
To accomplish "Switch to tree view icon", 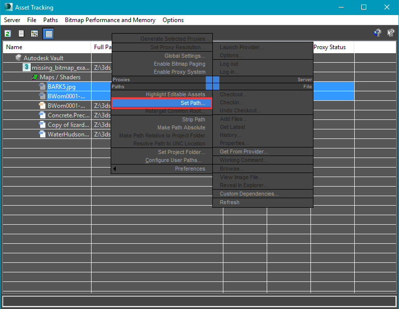I will [x=34, y=34].
